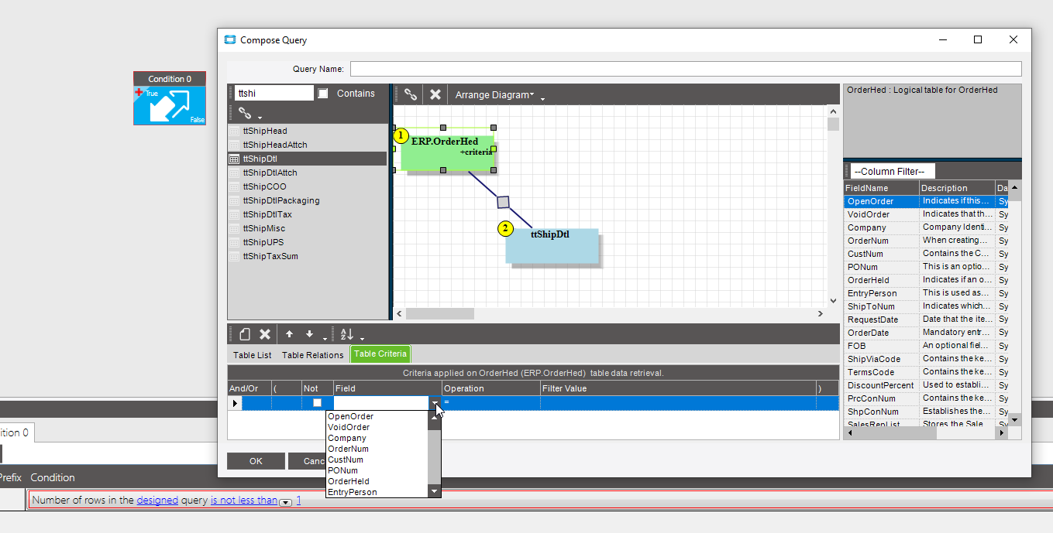Click the delete X icon in diagram toolbar

point(435,94)
